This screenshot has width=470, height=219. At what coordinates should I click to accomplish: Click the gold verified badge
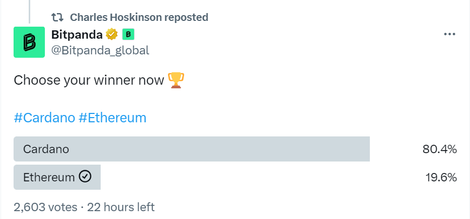click(x=112, y=34)
